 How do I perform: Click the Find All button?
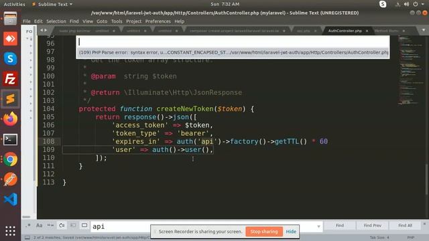pyautogui.click(x=405, y=226)
